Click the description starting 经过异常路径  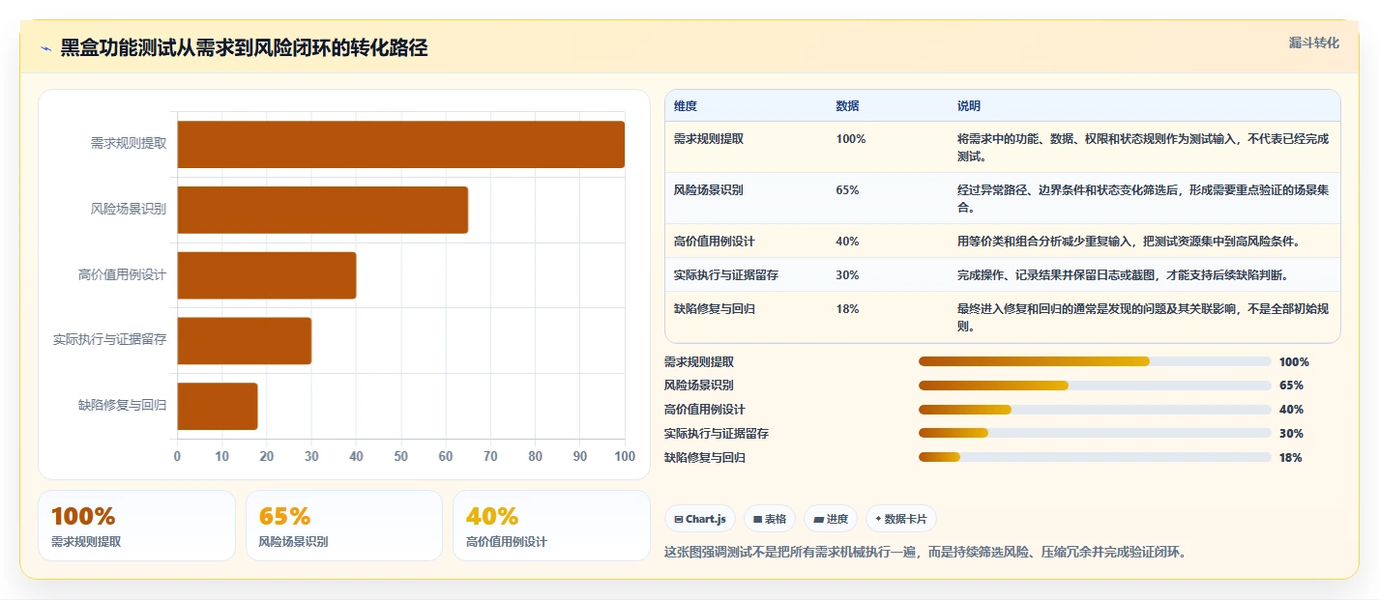tap(1143, 198)
